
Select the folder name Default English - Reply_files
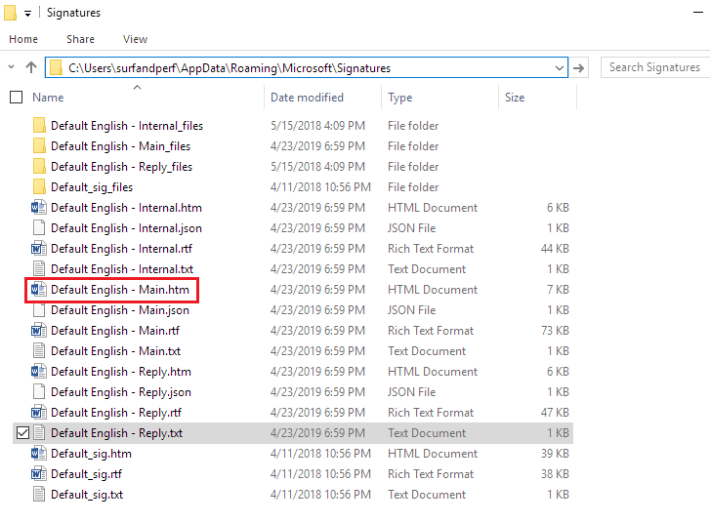[x=121, y=167]
